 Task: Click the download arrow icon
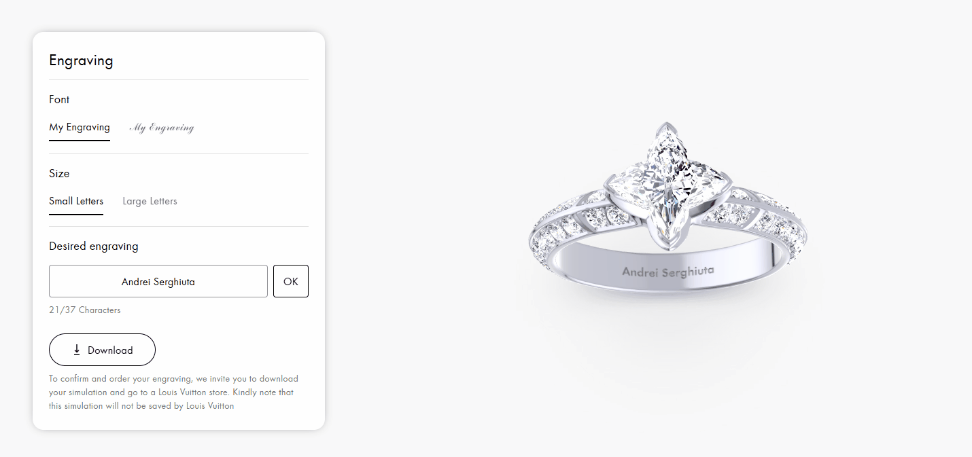tap(77, 350)
